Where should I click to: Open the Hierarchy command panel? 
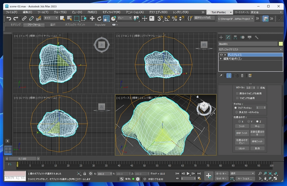coord(235,37)
